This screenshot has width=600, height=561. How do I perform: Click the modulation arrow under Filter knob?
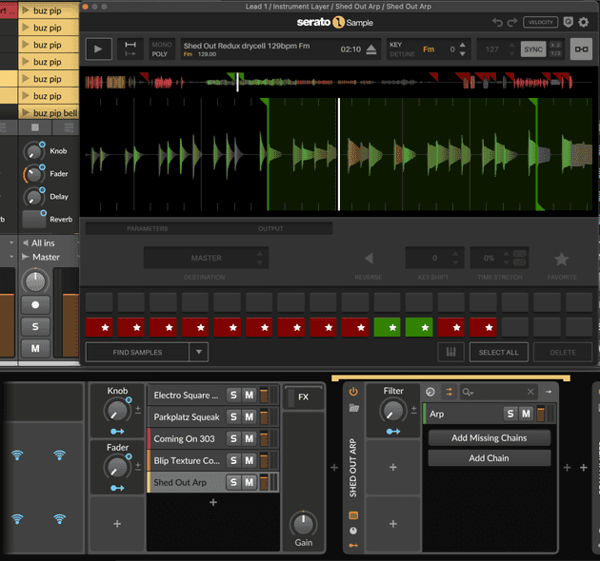coord(393,432)
